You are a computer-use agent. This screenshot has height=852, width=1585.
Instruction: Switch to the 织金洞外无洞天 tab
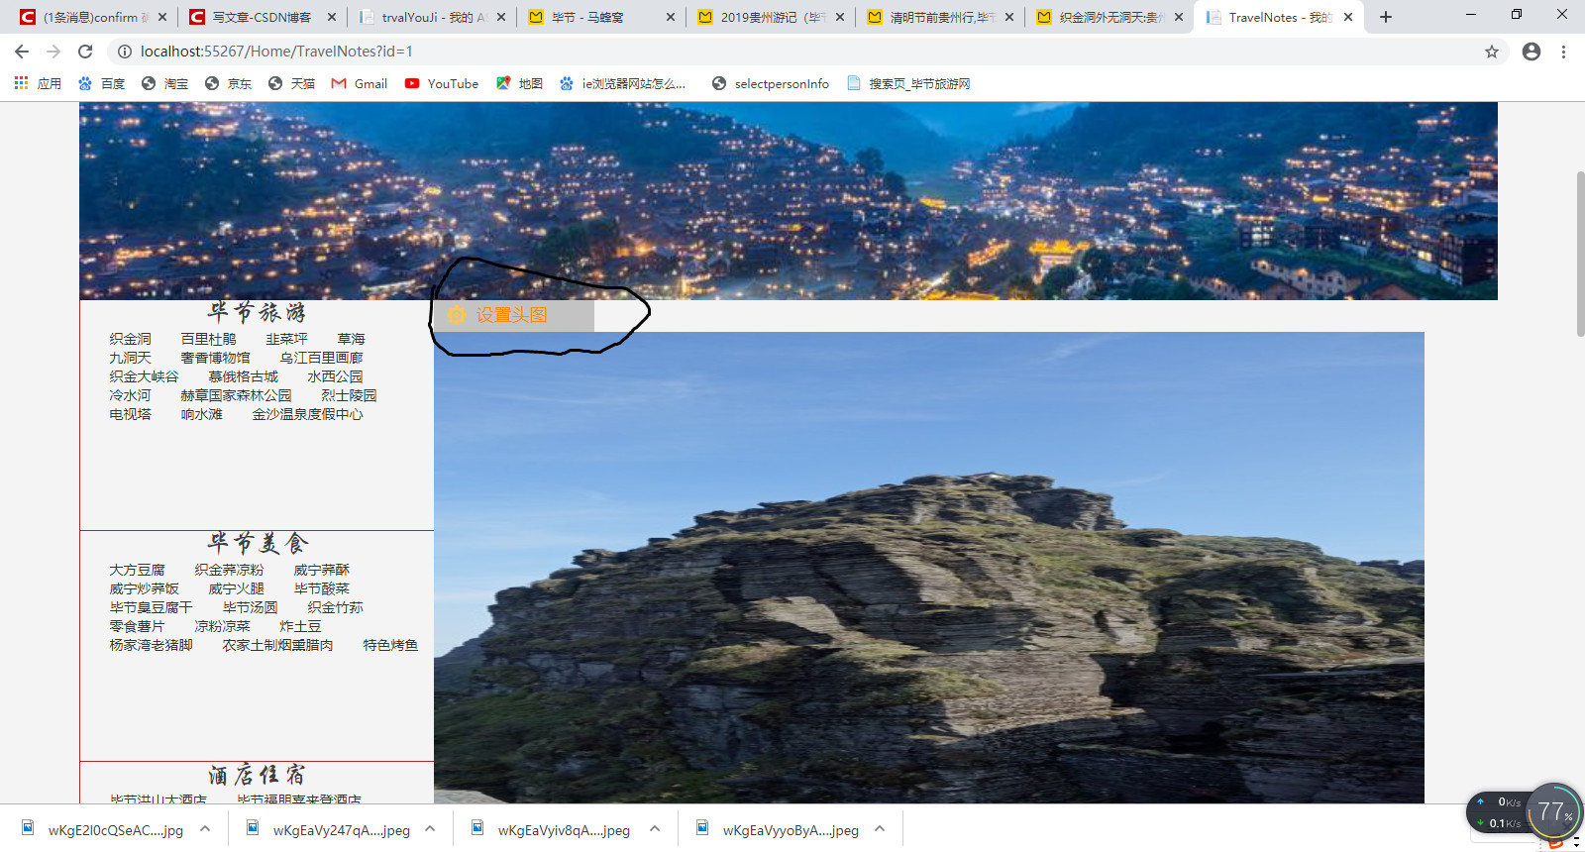tap(1109, 17)
